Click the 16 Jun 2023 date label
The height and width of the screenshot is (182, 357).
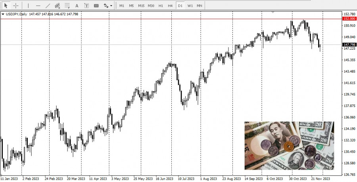pyautogui.click(x=165, y=178)
